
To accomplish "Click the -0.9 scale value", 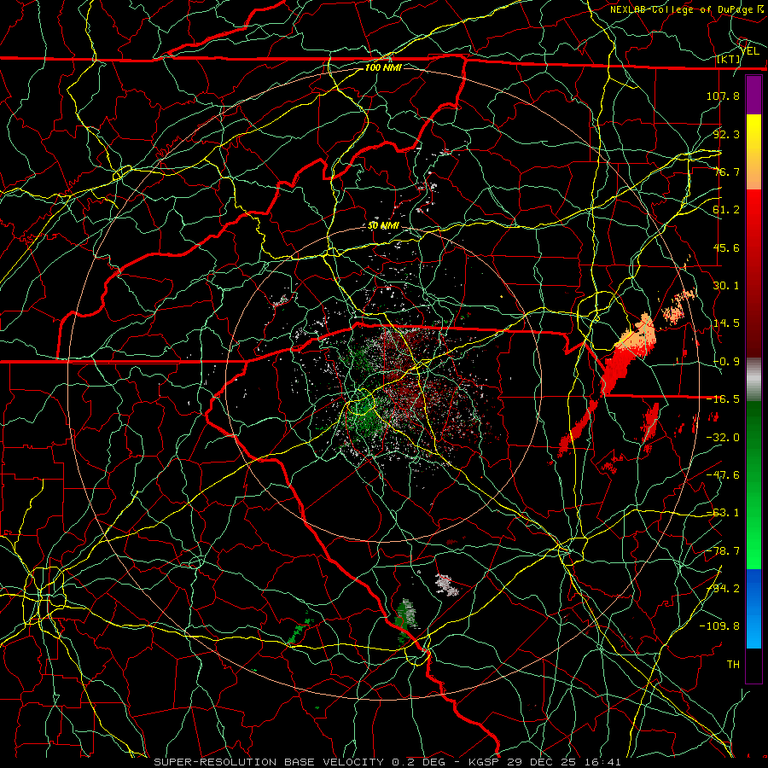I will coord(726,362).
